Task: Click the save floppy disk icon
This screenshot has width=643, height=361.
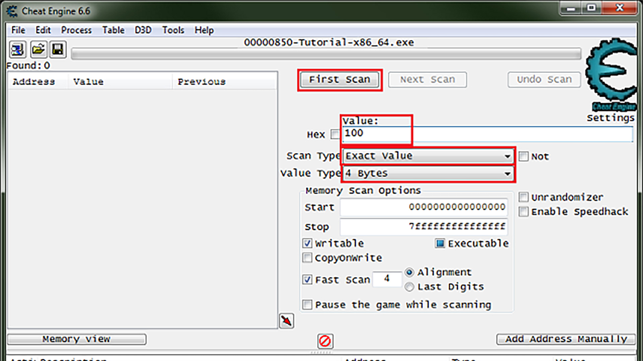Action: [x=58, y=50]
